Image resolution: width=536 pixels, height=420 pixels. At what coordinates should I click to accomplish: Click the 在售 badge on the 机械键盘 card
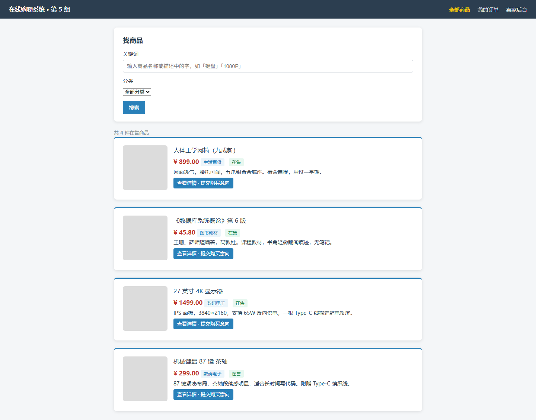tap(236, 374)
